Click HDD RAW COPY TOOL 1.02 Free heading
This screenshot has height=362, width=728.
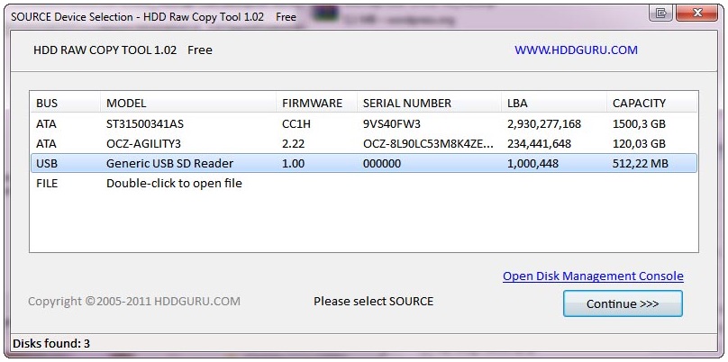click(x=123, y=50)
